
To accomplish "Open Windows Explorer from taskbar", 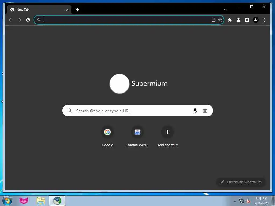I will point(41,201).
